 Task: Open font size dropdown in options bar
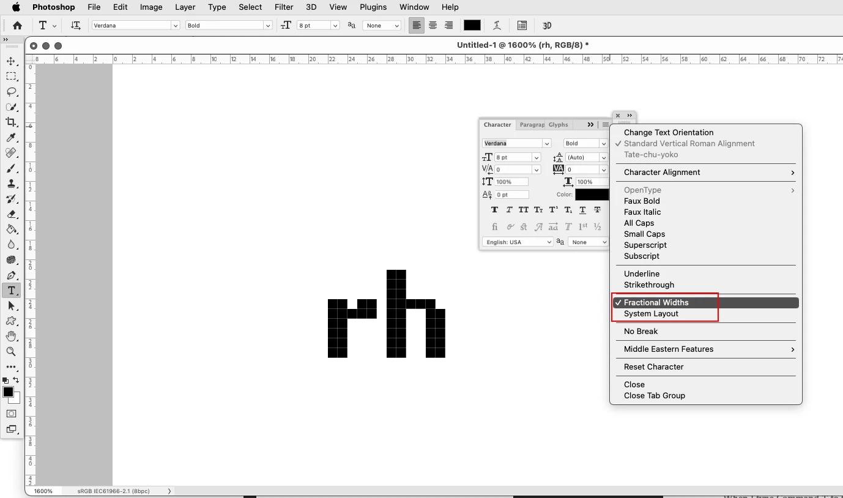click(x=335, y=26)
